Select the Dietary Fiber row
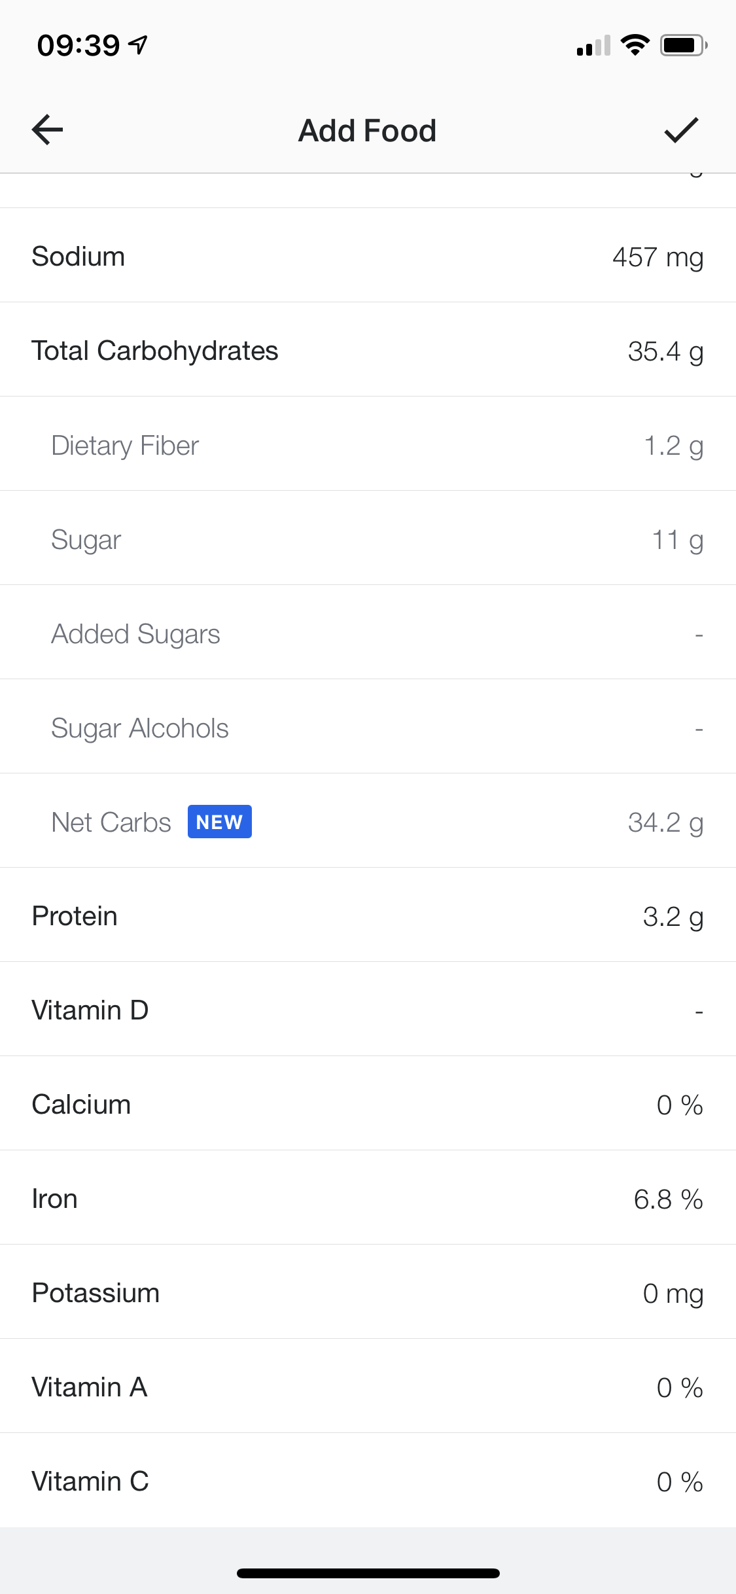The height and width of the screenshot is (1594, 736). pos(368,444)
